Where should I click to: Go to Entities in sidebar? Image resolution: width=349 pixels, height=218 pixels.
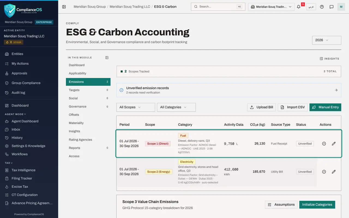coord(29,54)
